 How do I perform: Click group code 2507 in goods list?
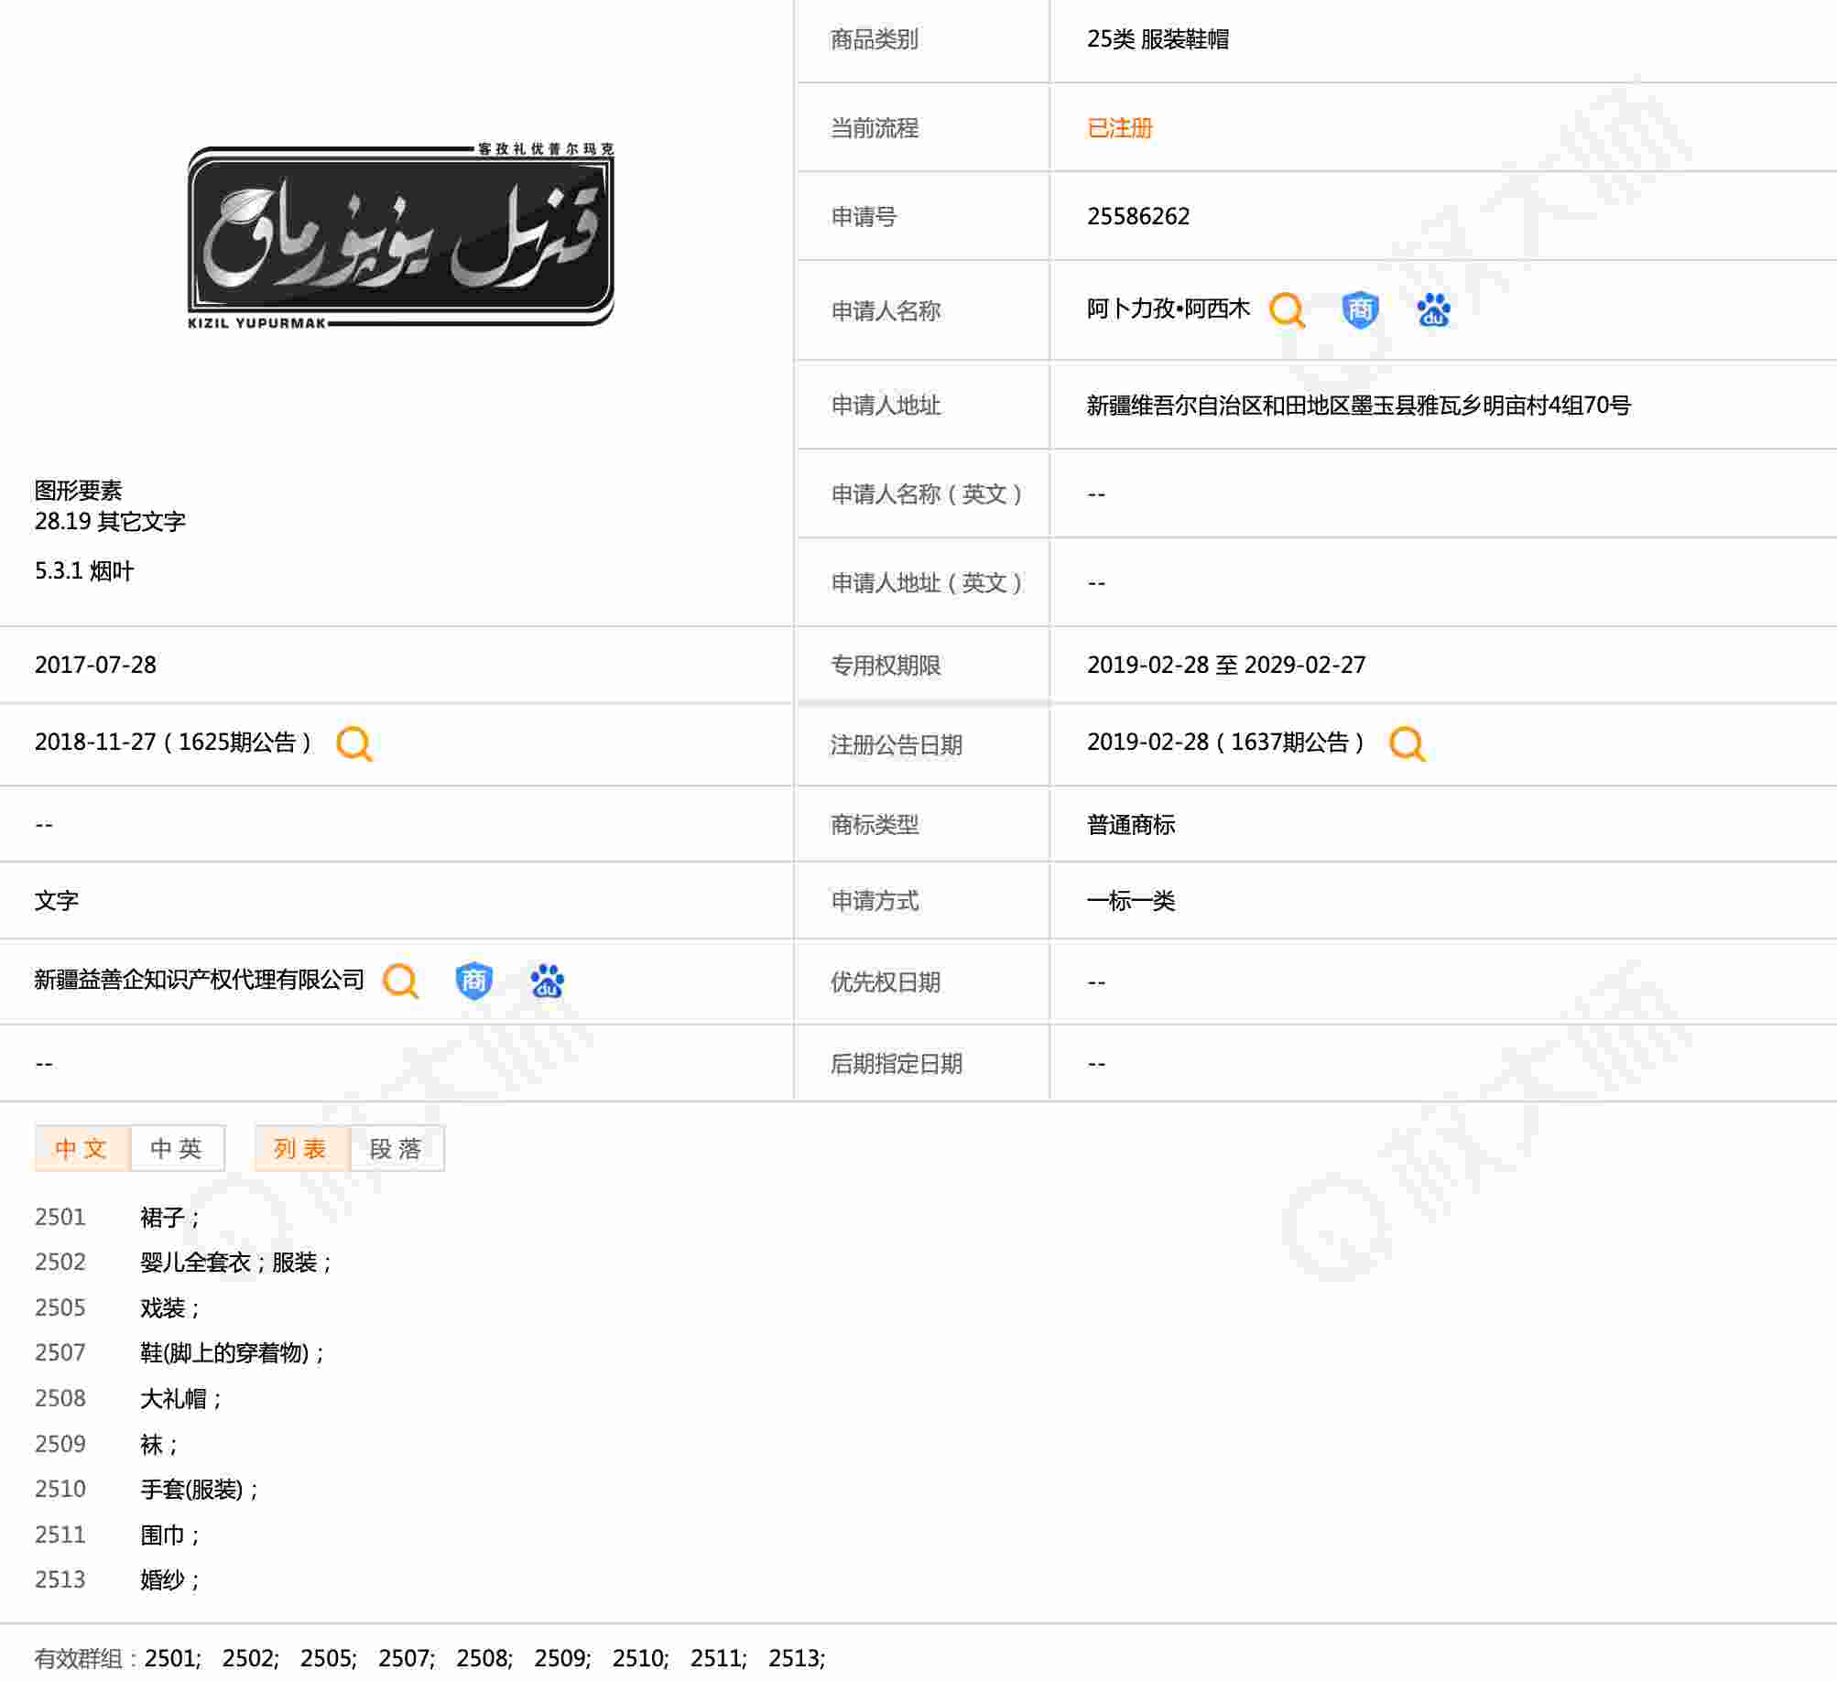click(60, 1352)
